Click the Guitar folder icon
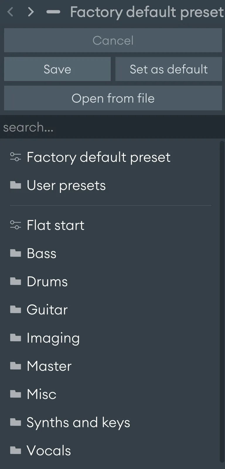The width and height of the screenshot is (225, 469). pos(16,309)
